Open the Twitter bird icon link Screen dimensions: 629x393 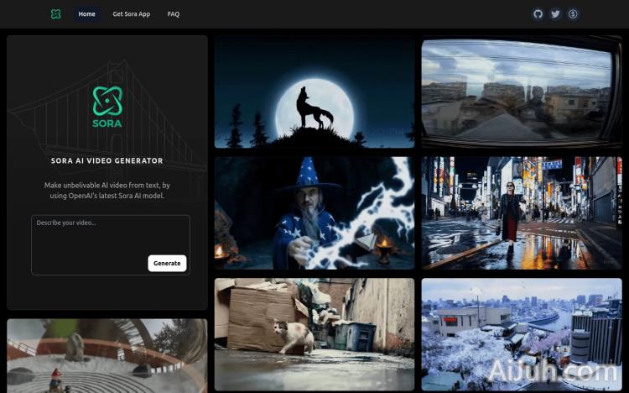(555, 14)
